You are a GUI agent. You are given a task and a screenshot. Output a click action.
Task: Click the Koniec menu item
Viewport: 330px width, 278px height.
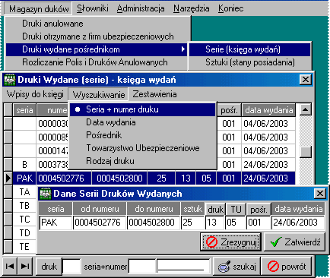click(x=231, y=8)
